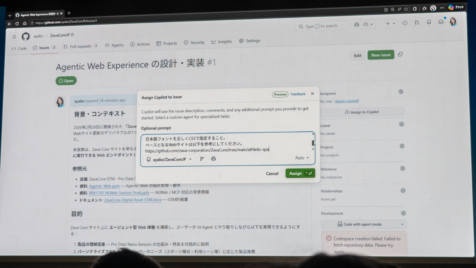Viewport: 476px width, 268px height.
Task: Switch to the Issues tab
Action: coord(44,48)
